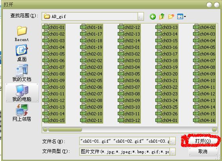The height and width of the screenshot is (161, 222).
Task: Select the ch01-01 GIF file
Action: (x=54, y=27)
